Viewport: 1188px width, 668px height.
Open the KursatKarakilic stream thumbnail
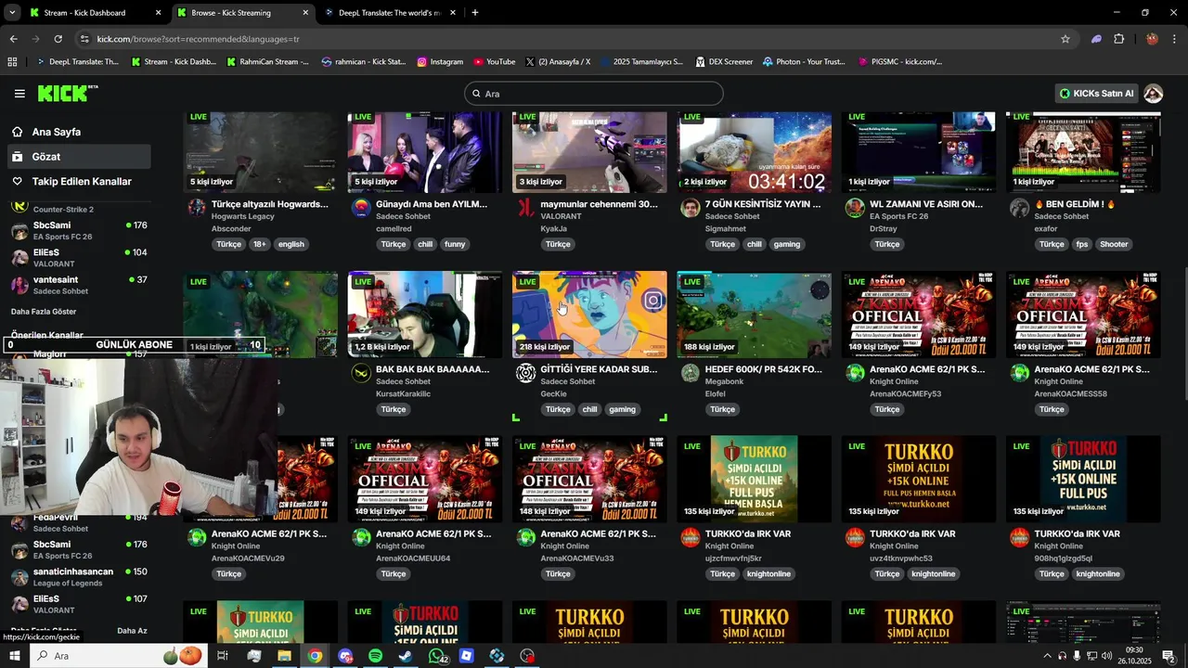pyautogui.click(x=425, y=315)
